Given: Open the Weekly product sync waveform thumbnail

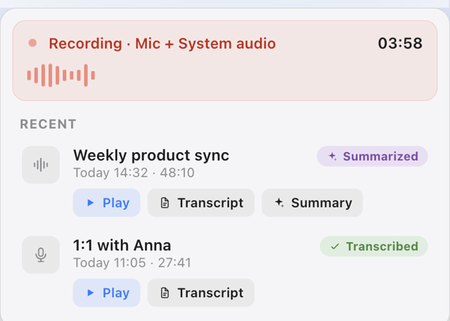Looking at the screenshot, I should click(x=41, y=165).
